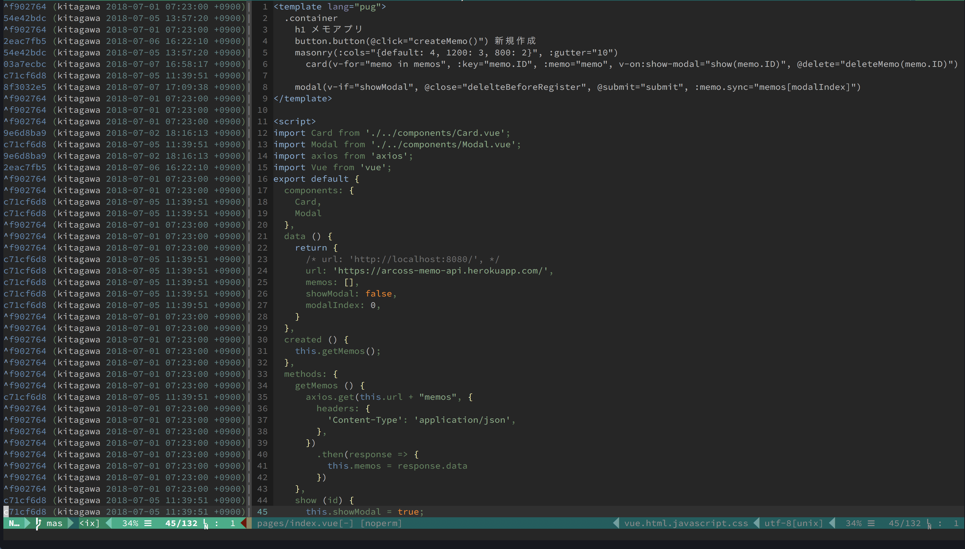The width and height of the screenshot is (965, 549).
Task: Click the red arrow separator before filename
Action: click(x=244, y=523)
